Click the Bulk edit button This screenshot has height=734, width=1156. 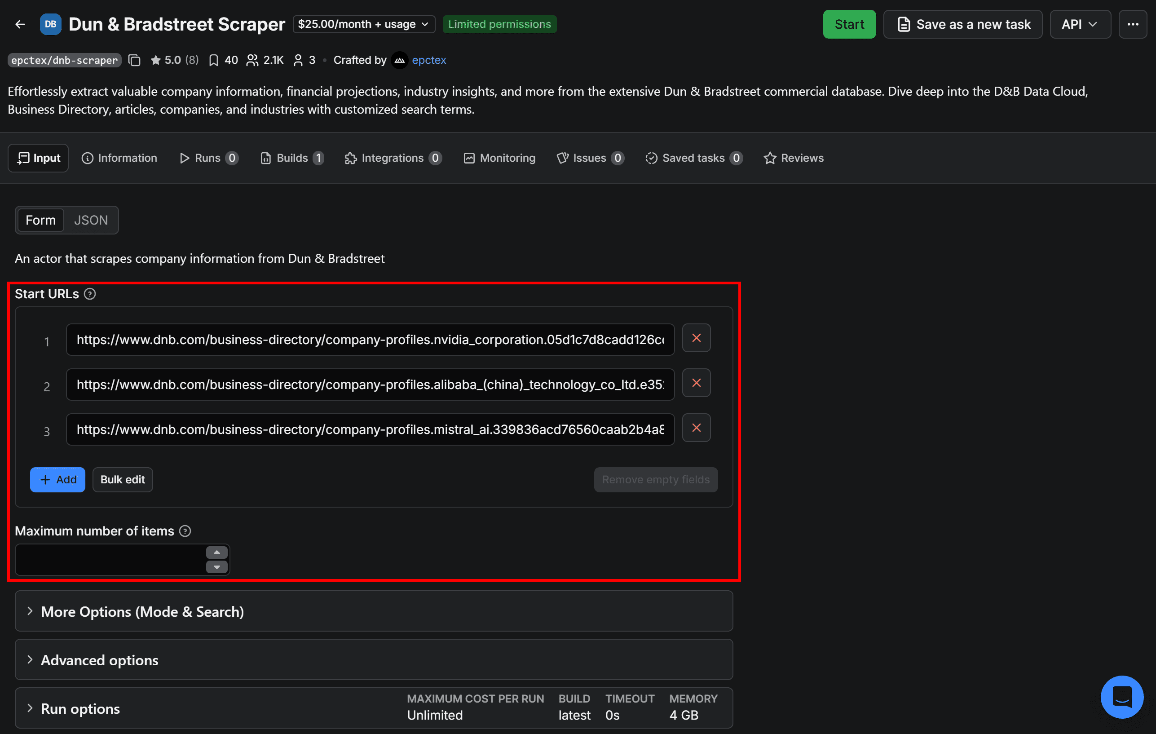tap(123, 480)
